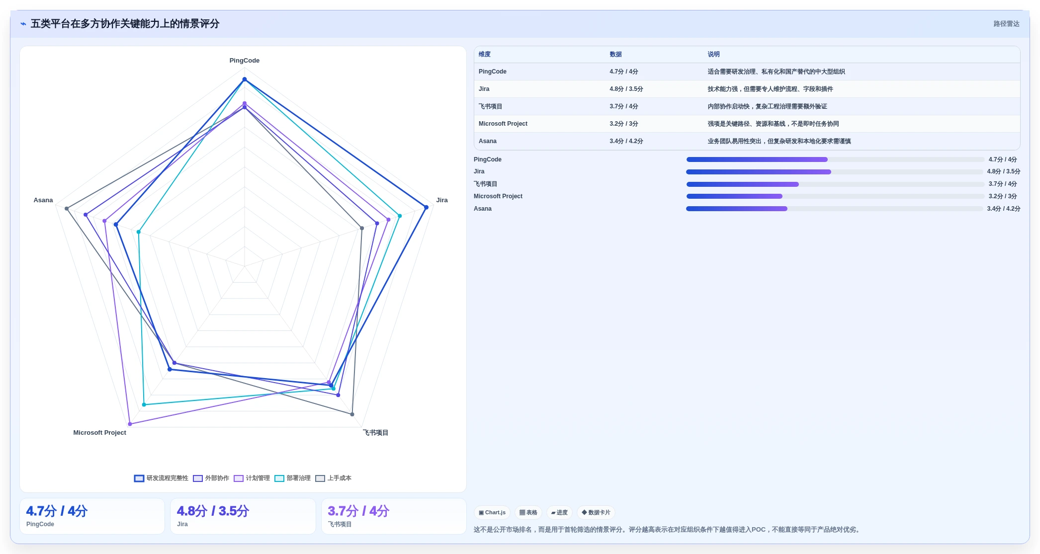Click the 说明 column header
The height and width of the screenshot is (554, 1040).
pyautogui.click(x=714, y=54)
